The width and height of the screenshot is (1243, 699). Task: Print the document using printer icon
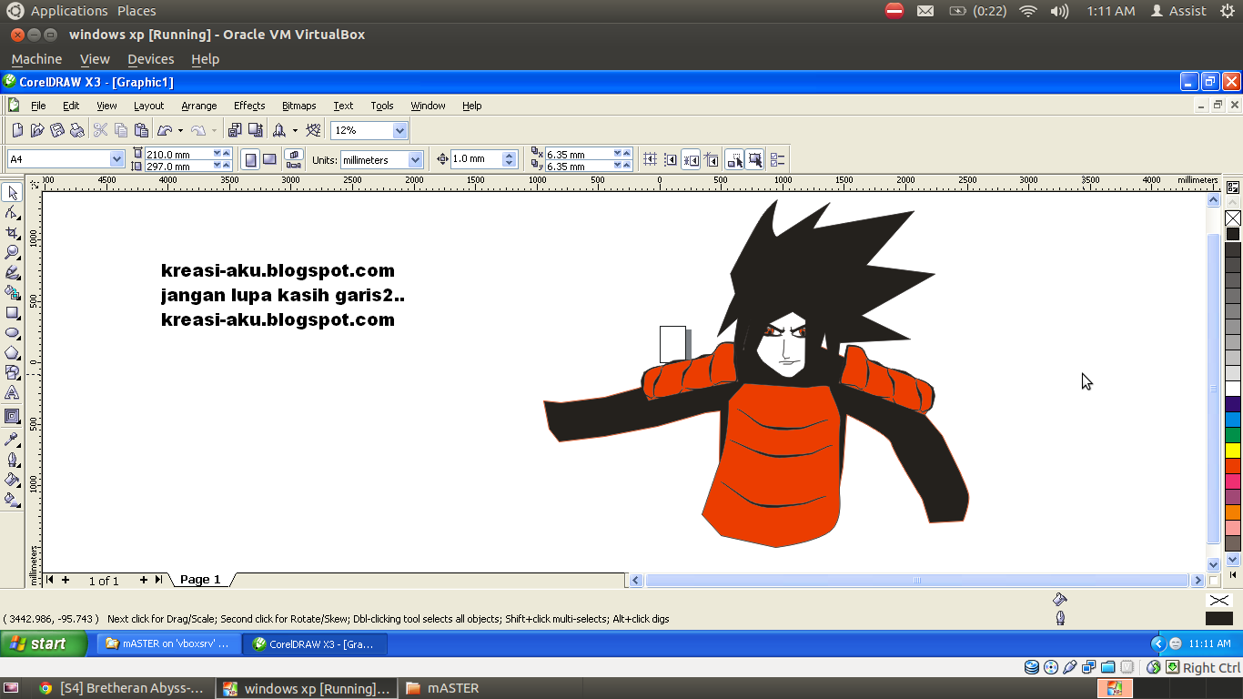[77, 130]
